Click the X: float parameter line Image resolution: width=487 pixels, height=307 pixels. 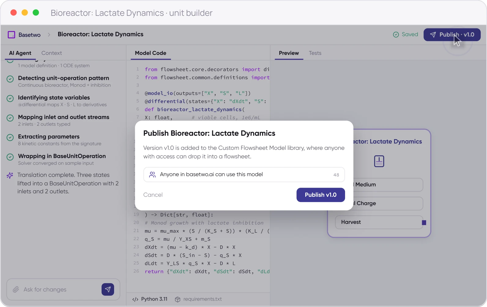(203, 117)
